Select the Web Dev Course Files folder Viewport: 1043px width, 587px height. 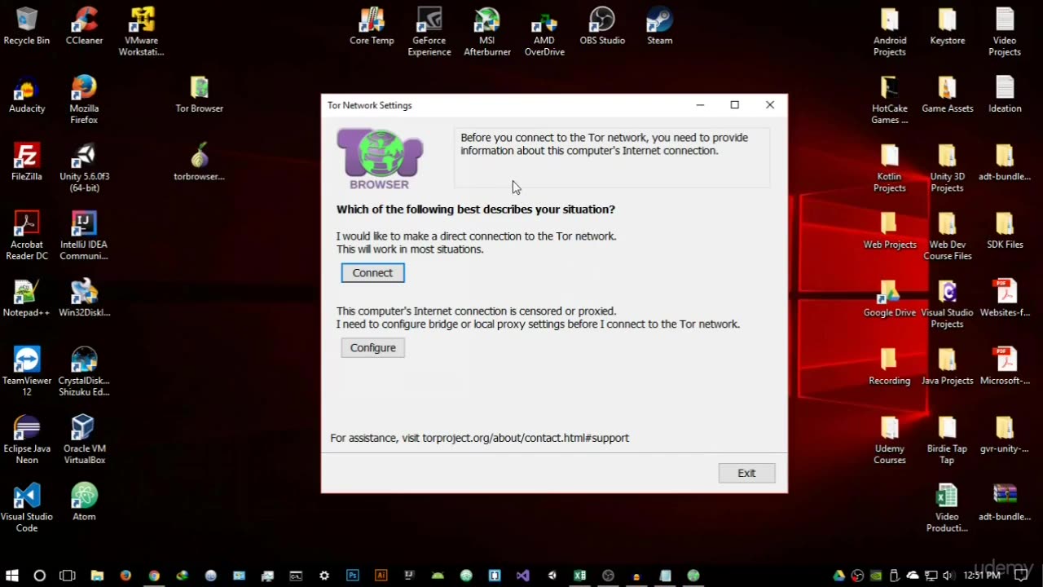(947, 236)
